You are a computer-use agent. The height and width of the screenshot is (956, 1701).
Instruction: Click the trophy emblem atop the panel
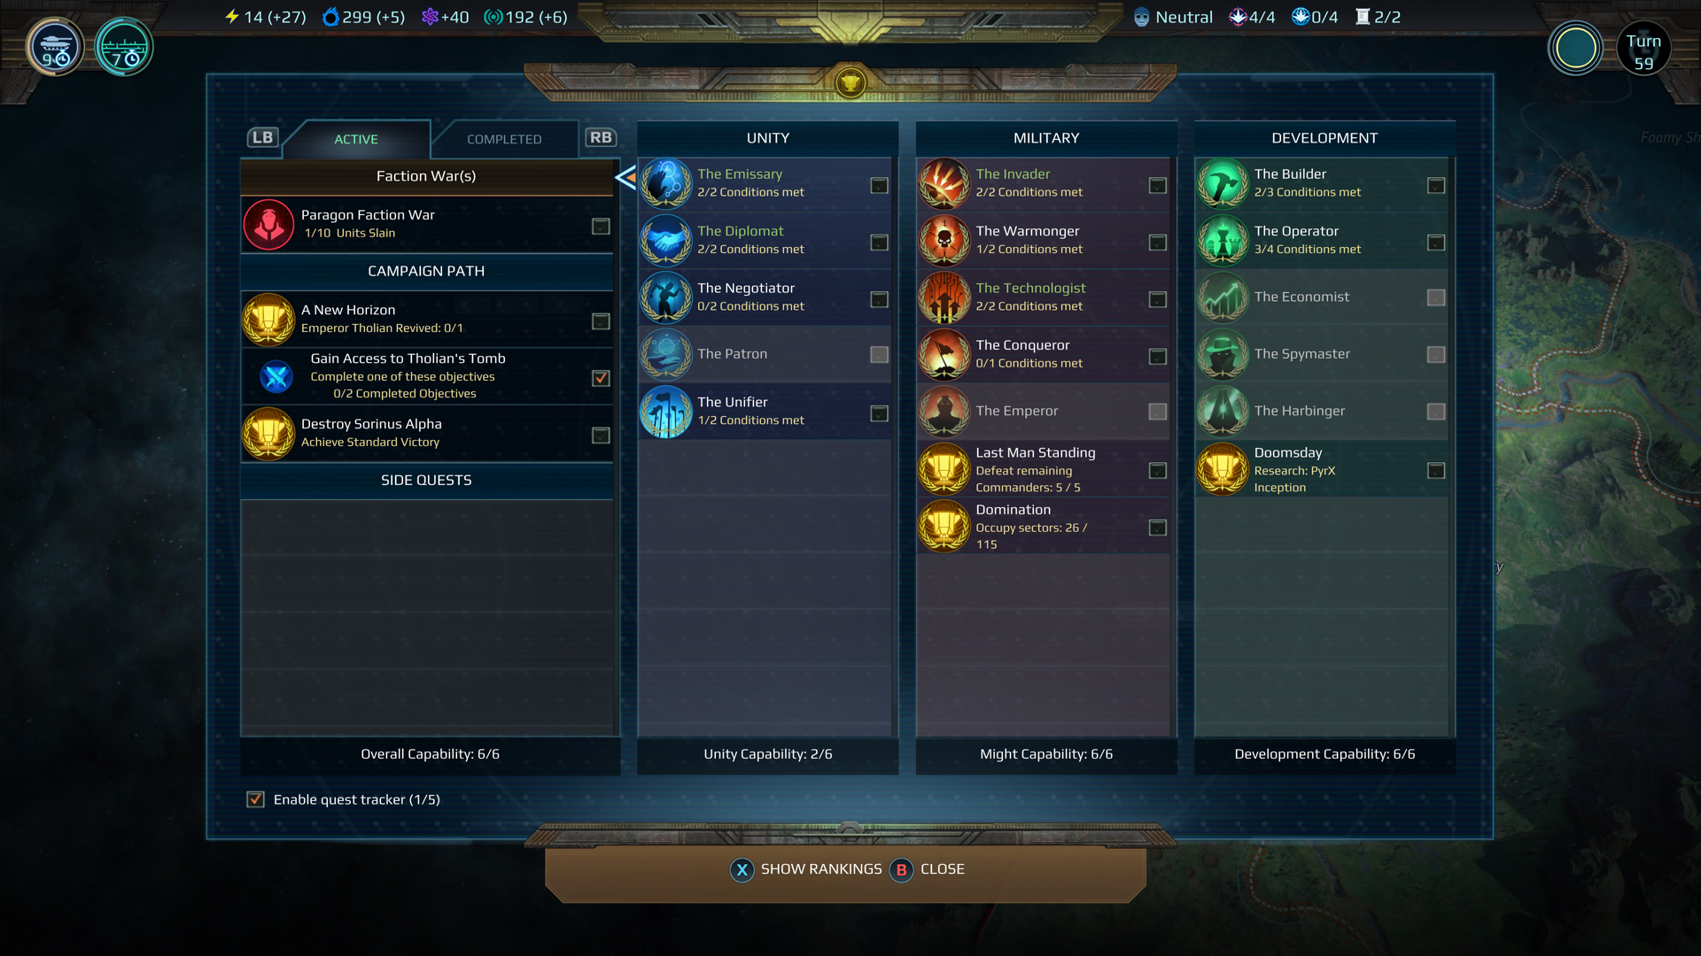coord(850,83)
